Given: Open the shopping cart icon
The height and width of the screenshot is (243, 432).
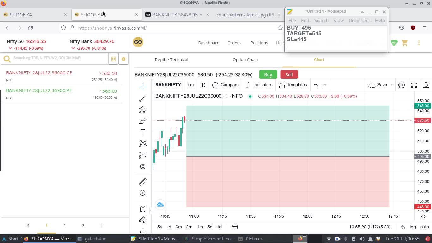Looking at the screenshot, I should tap(404, 43).
